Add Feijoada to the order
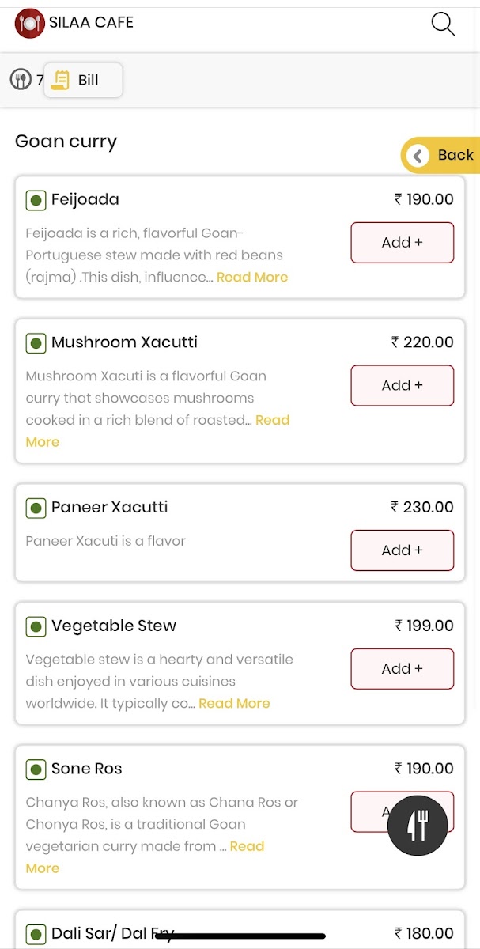Screen dimensions: 480x949 [402, 243]
